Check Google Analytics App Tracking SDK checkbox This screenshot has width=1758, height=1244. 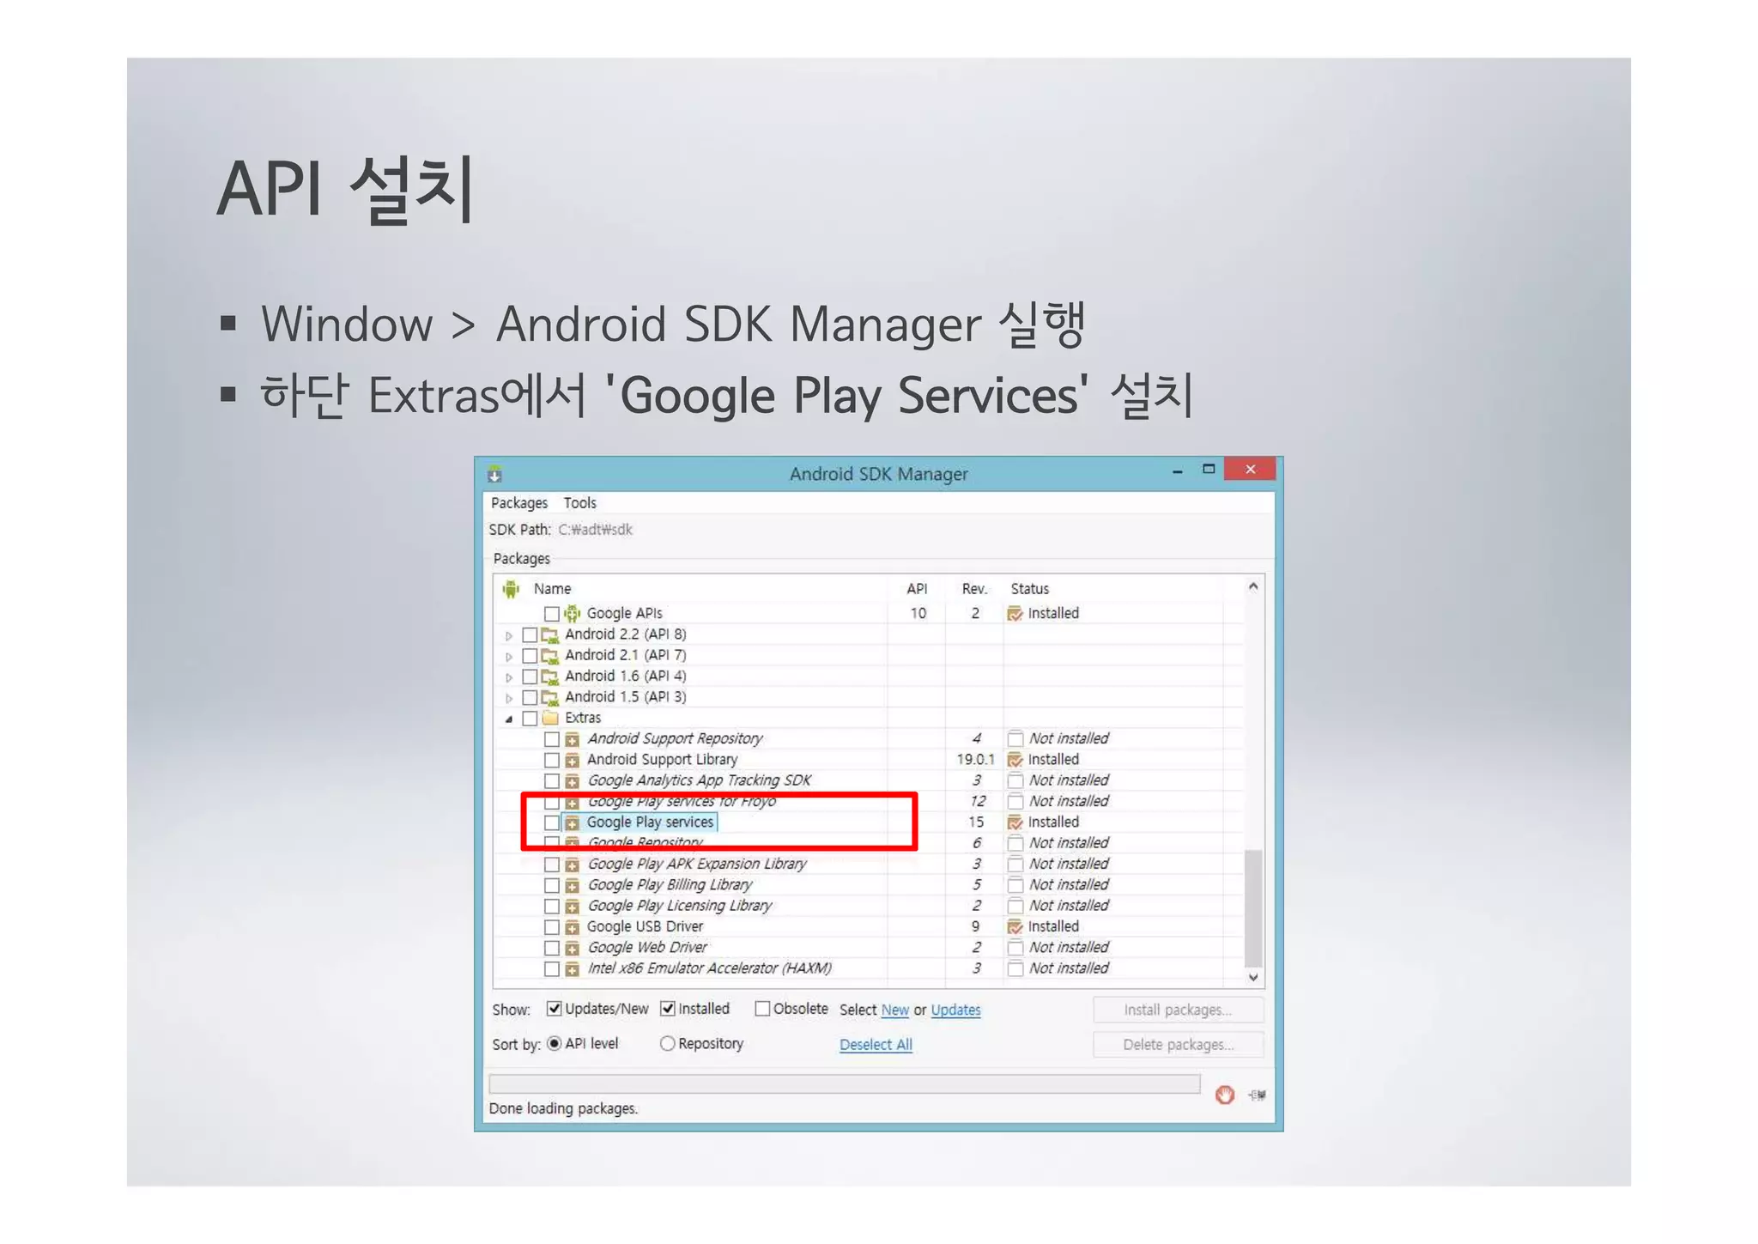pyautogui.click(x=552, y=781)
